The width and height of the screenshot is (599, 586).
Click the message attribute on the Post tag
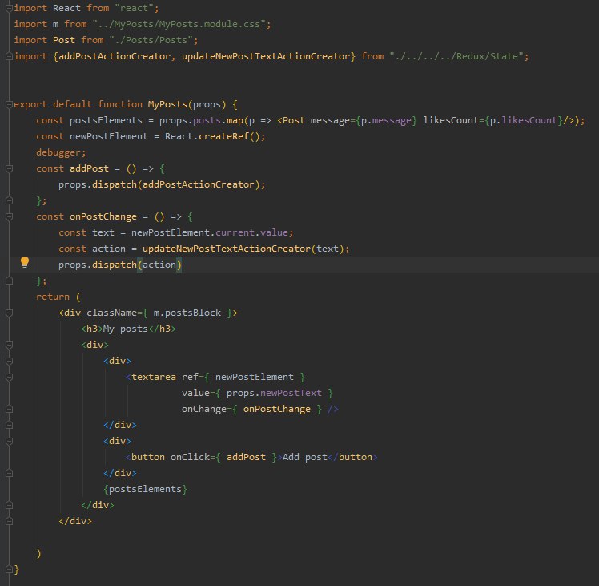[330, 120]
